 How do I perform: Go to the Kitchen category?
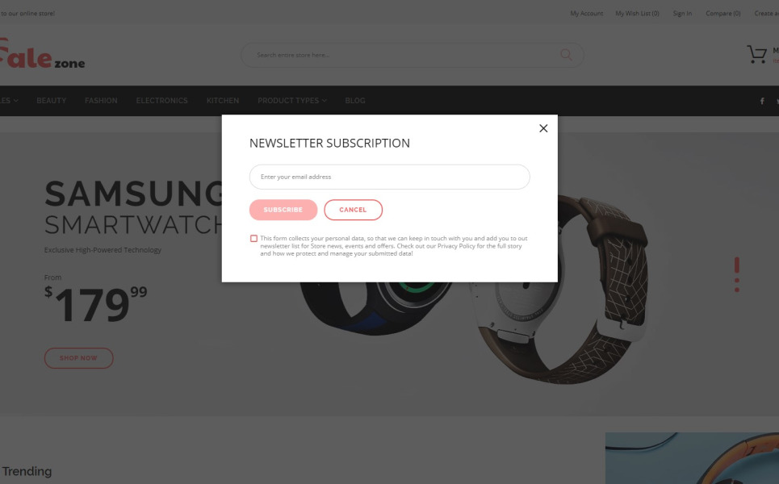coord(223,101)
